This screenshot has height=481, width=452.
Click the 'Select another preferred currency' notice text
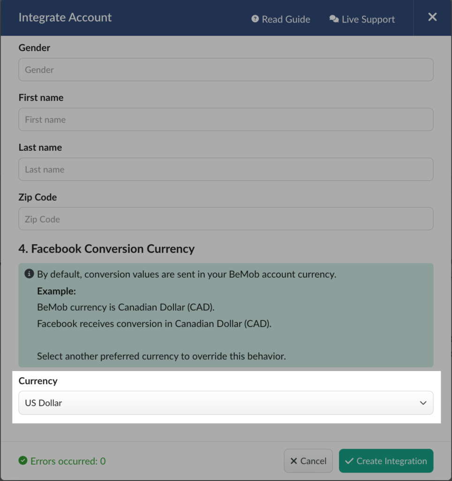point(161,356)
